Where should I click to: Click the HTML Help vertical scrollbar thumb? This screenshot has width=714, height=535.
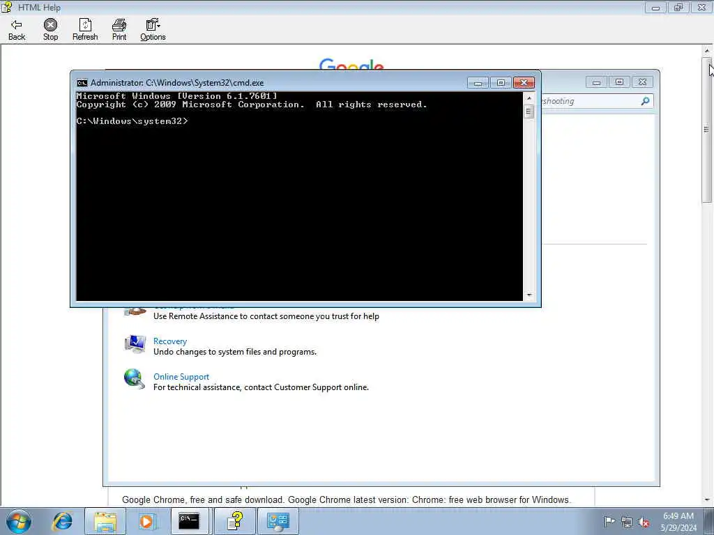pyautogui.click(x=707, y=130)
